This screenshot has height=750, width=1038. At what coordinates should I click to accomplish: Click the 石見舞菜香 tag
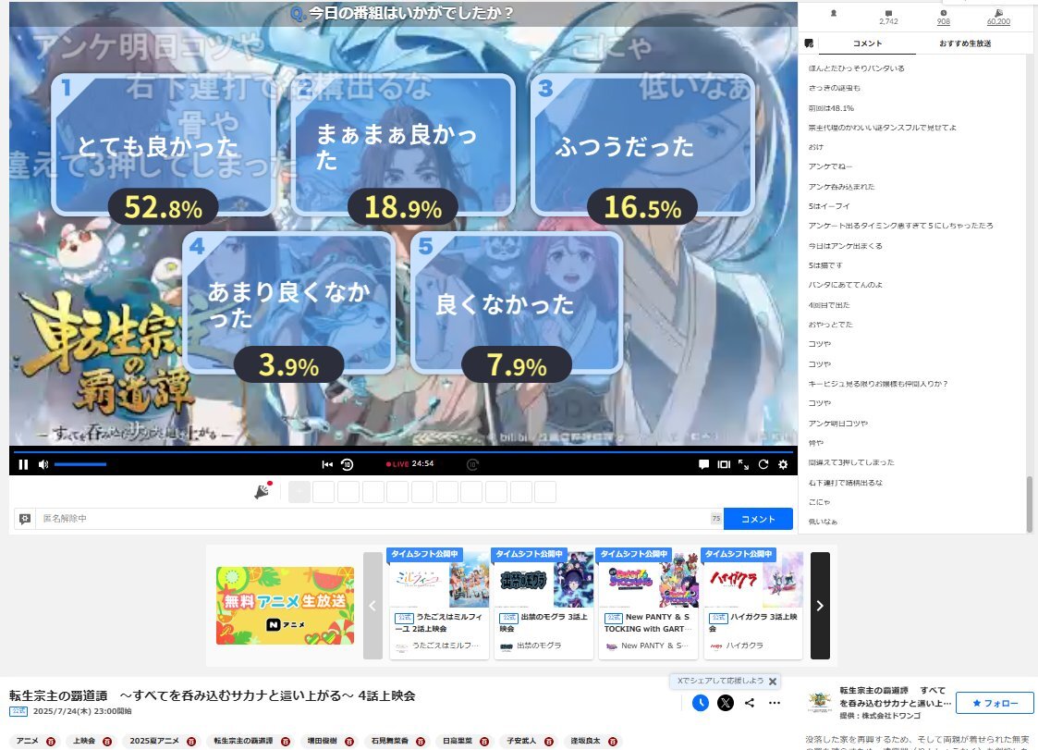[389, 741]
